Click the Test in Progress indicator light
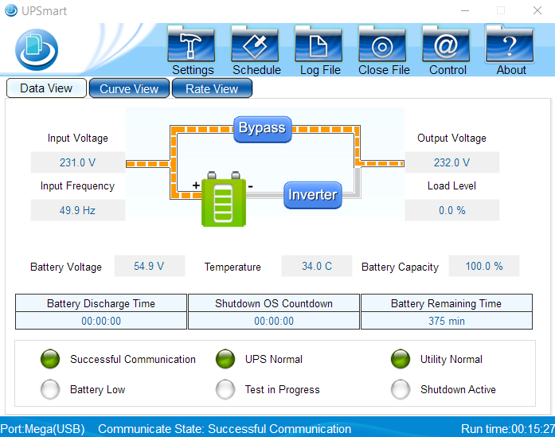 click(225, 389)
